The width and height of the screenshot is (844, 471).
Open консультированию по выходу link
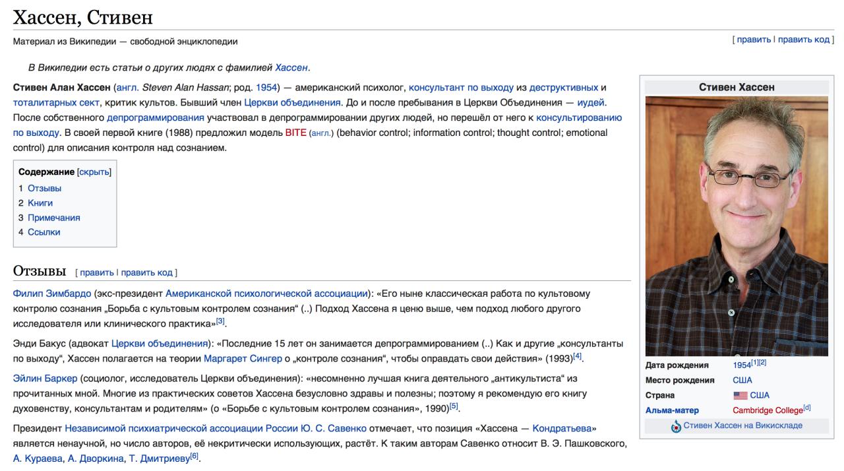coord(579,117)
